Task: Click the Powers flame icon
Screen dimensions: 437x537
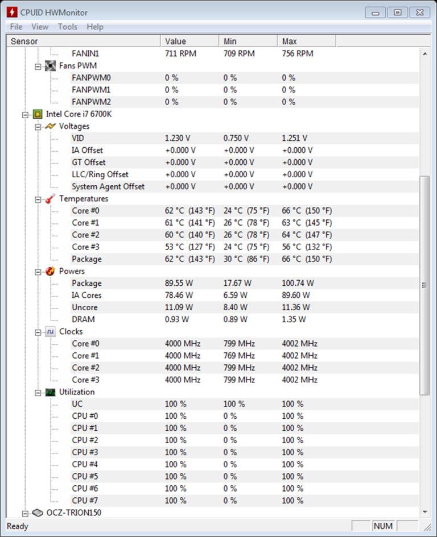Action: 51,271
